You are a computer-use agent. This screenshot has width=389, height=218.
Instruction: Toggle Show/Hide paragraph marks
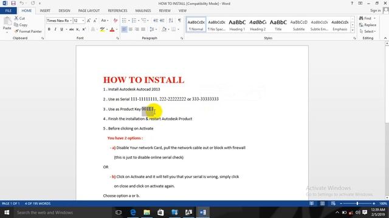pos(179,21)
